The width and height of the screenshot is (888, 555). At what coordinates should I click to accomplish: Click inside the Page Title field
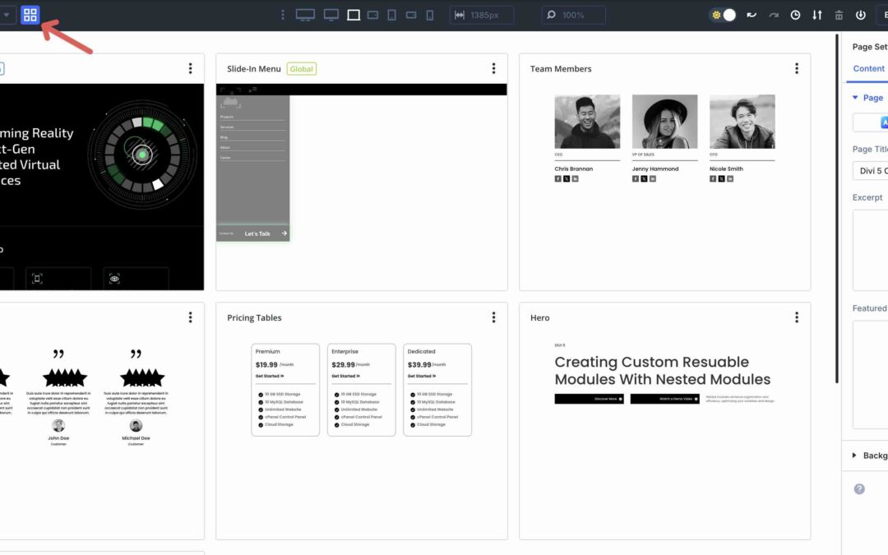(872, 169)
